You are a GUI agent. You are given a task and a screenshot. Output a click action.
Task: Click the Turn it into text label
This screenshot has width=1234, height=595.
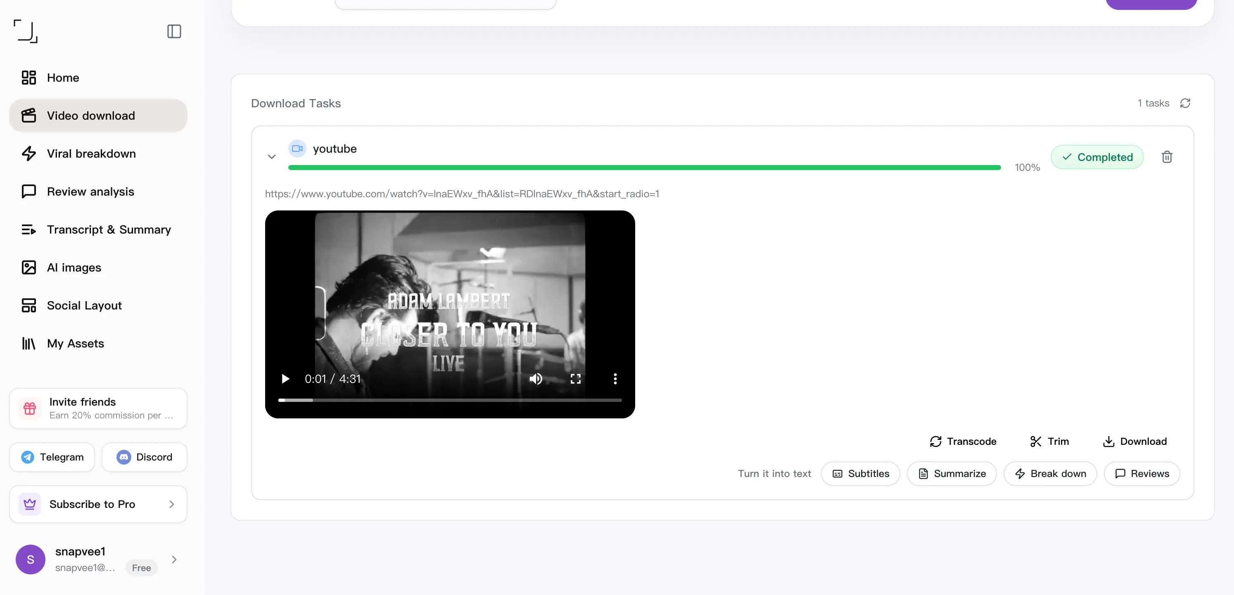(774, 473)
